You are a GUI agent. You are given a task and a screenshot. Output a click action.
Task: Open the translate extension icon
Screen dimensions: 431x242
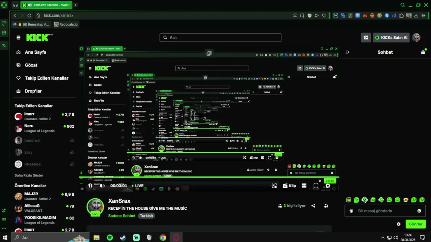click(x=343, y=15)
